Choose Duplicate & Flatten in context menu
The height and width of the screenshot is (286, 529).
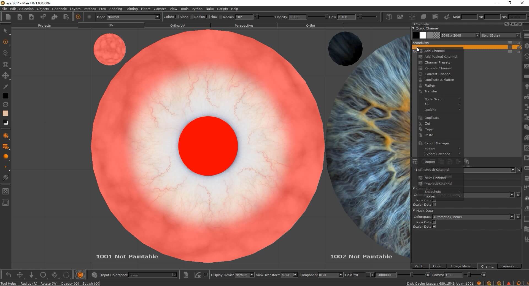click(x=439, y=80)
